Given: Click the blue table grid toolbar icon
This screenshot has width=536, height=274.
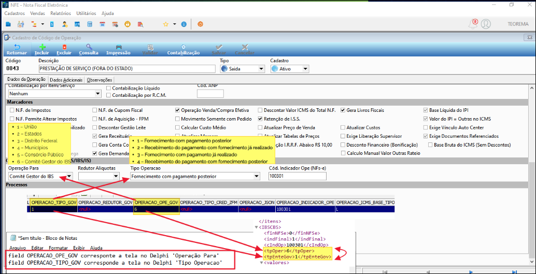Looking at the screenshot, I should pos(77,24).
